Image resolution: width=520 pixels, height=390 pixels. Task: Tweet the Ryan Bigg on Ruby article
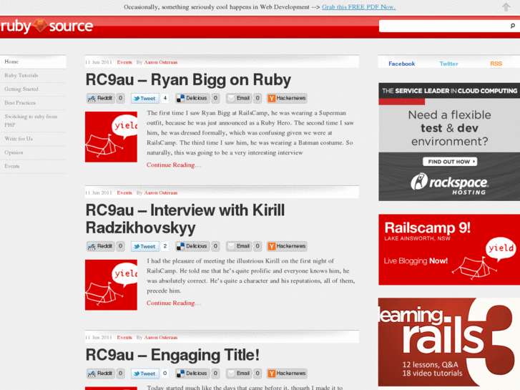click(145, 98)
